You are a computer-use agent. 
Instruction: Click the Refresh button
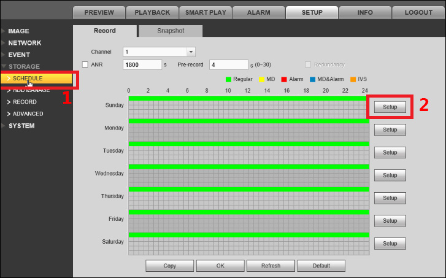tap(271, 266)
